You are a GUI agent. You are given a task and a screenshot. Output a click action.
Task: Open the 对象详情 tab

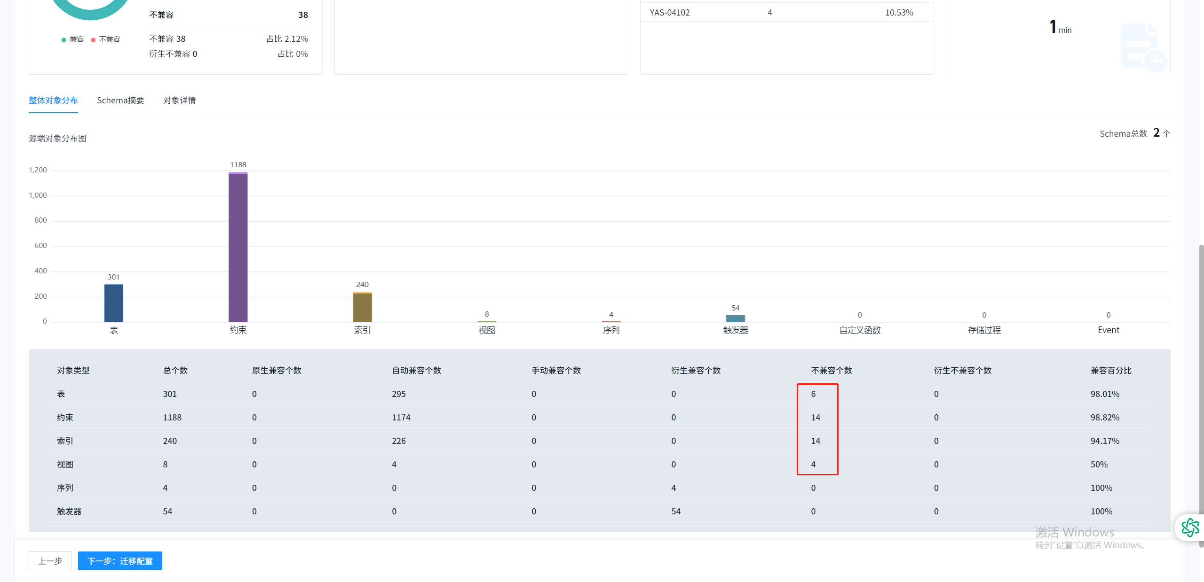click(179, 101)
